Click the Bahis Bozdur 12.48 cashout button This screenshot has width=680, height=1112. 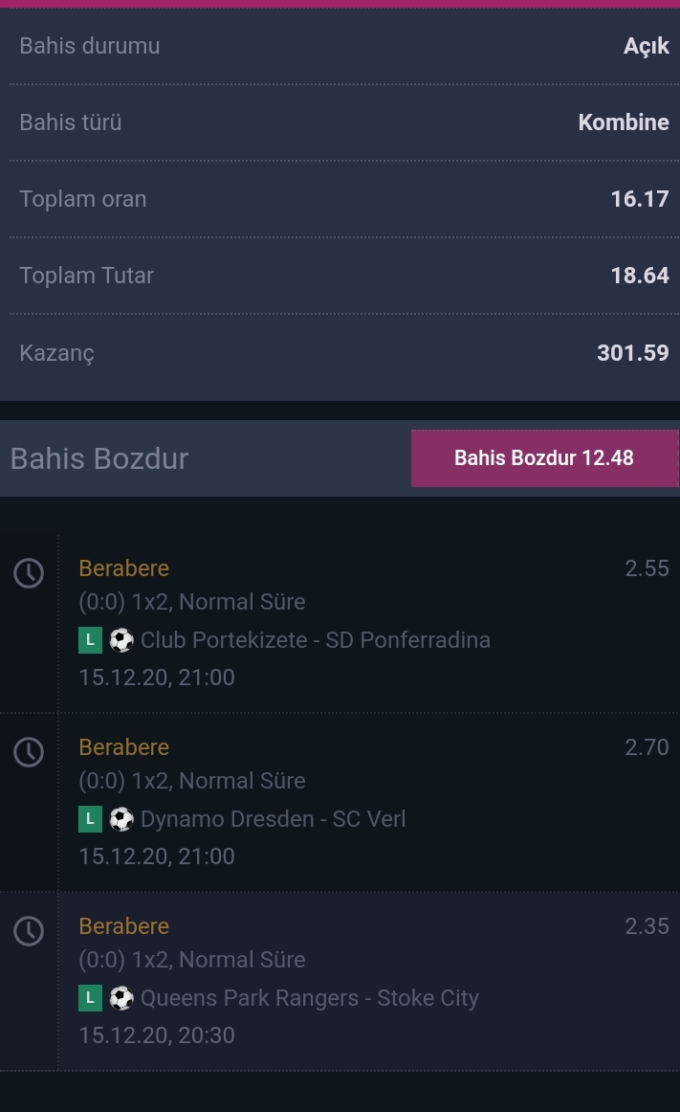[x=544, y=458]
